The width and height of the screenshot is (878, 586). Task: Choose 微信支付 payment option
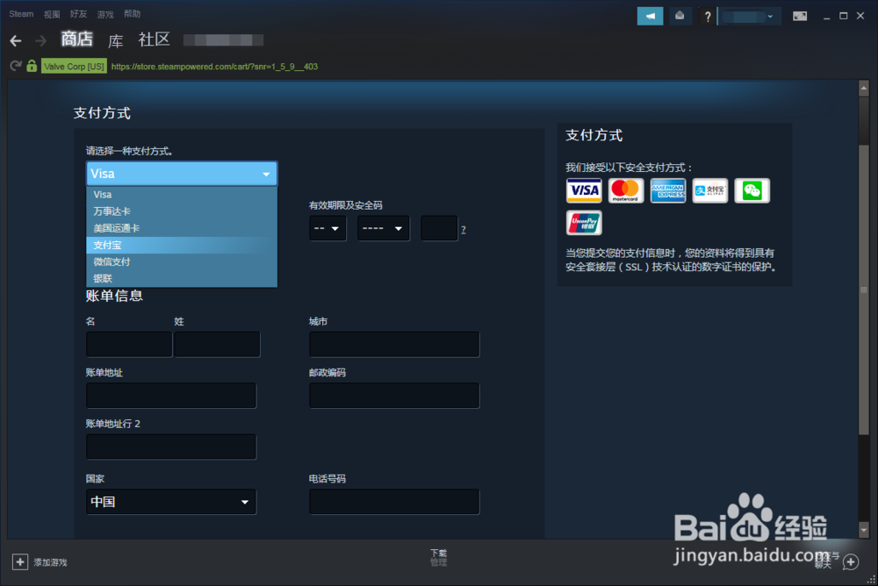[x=182, y=261]
